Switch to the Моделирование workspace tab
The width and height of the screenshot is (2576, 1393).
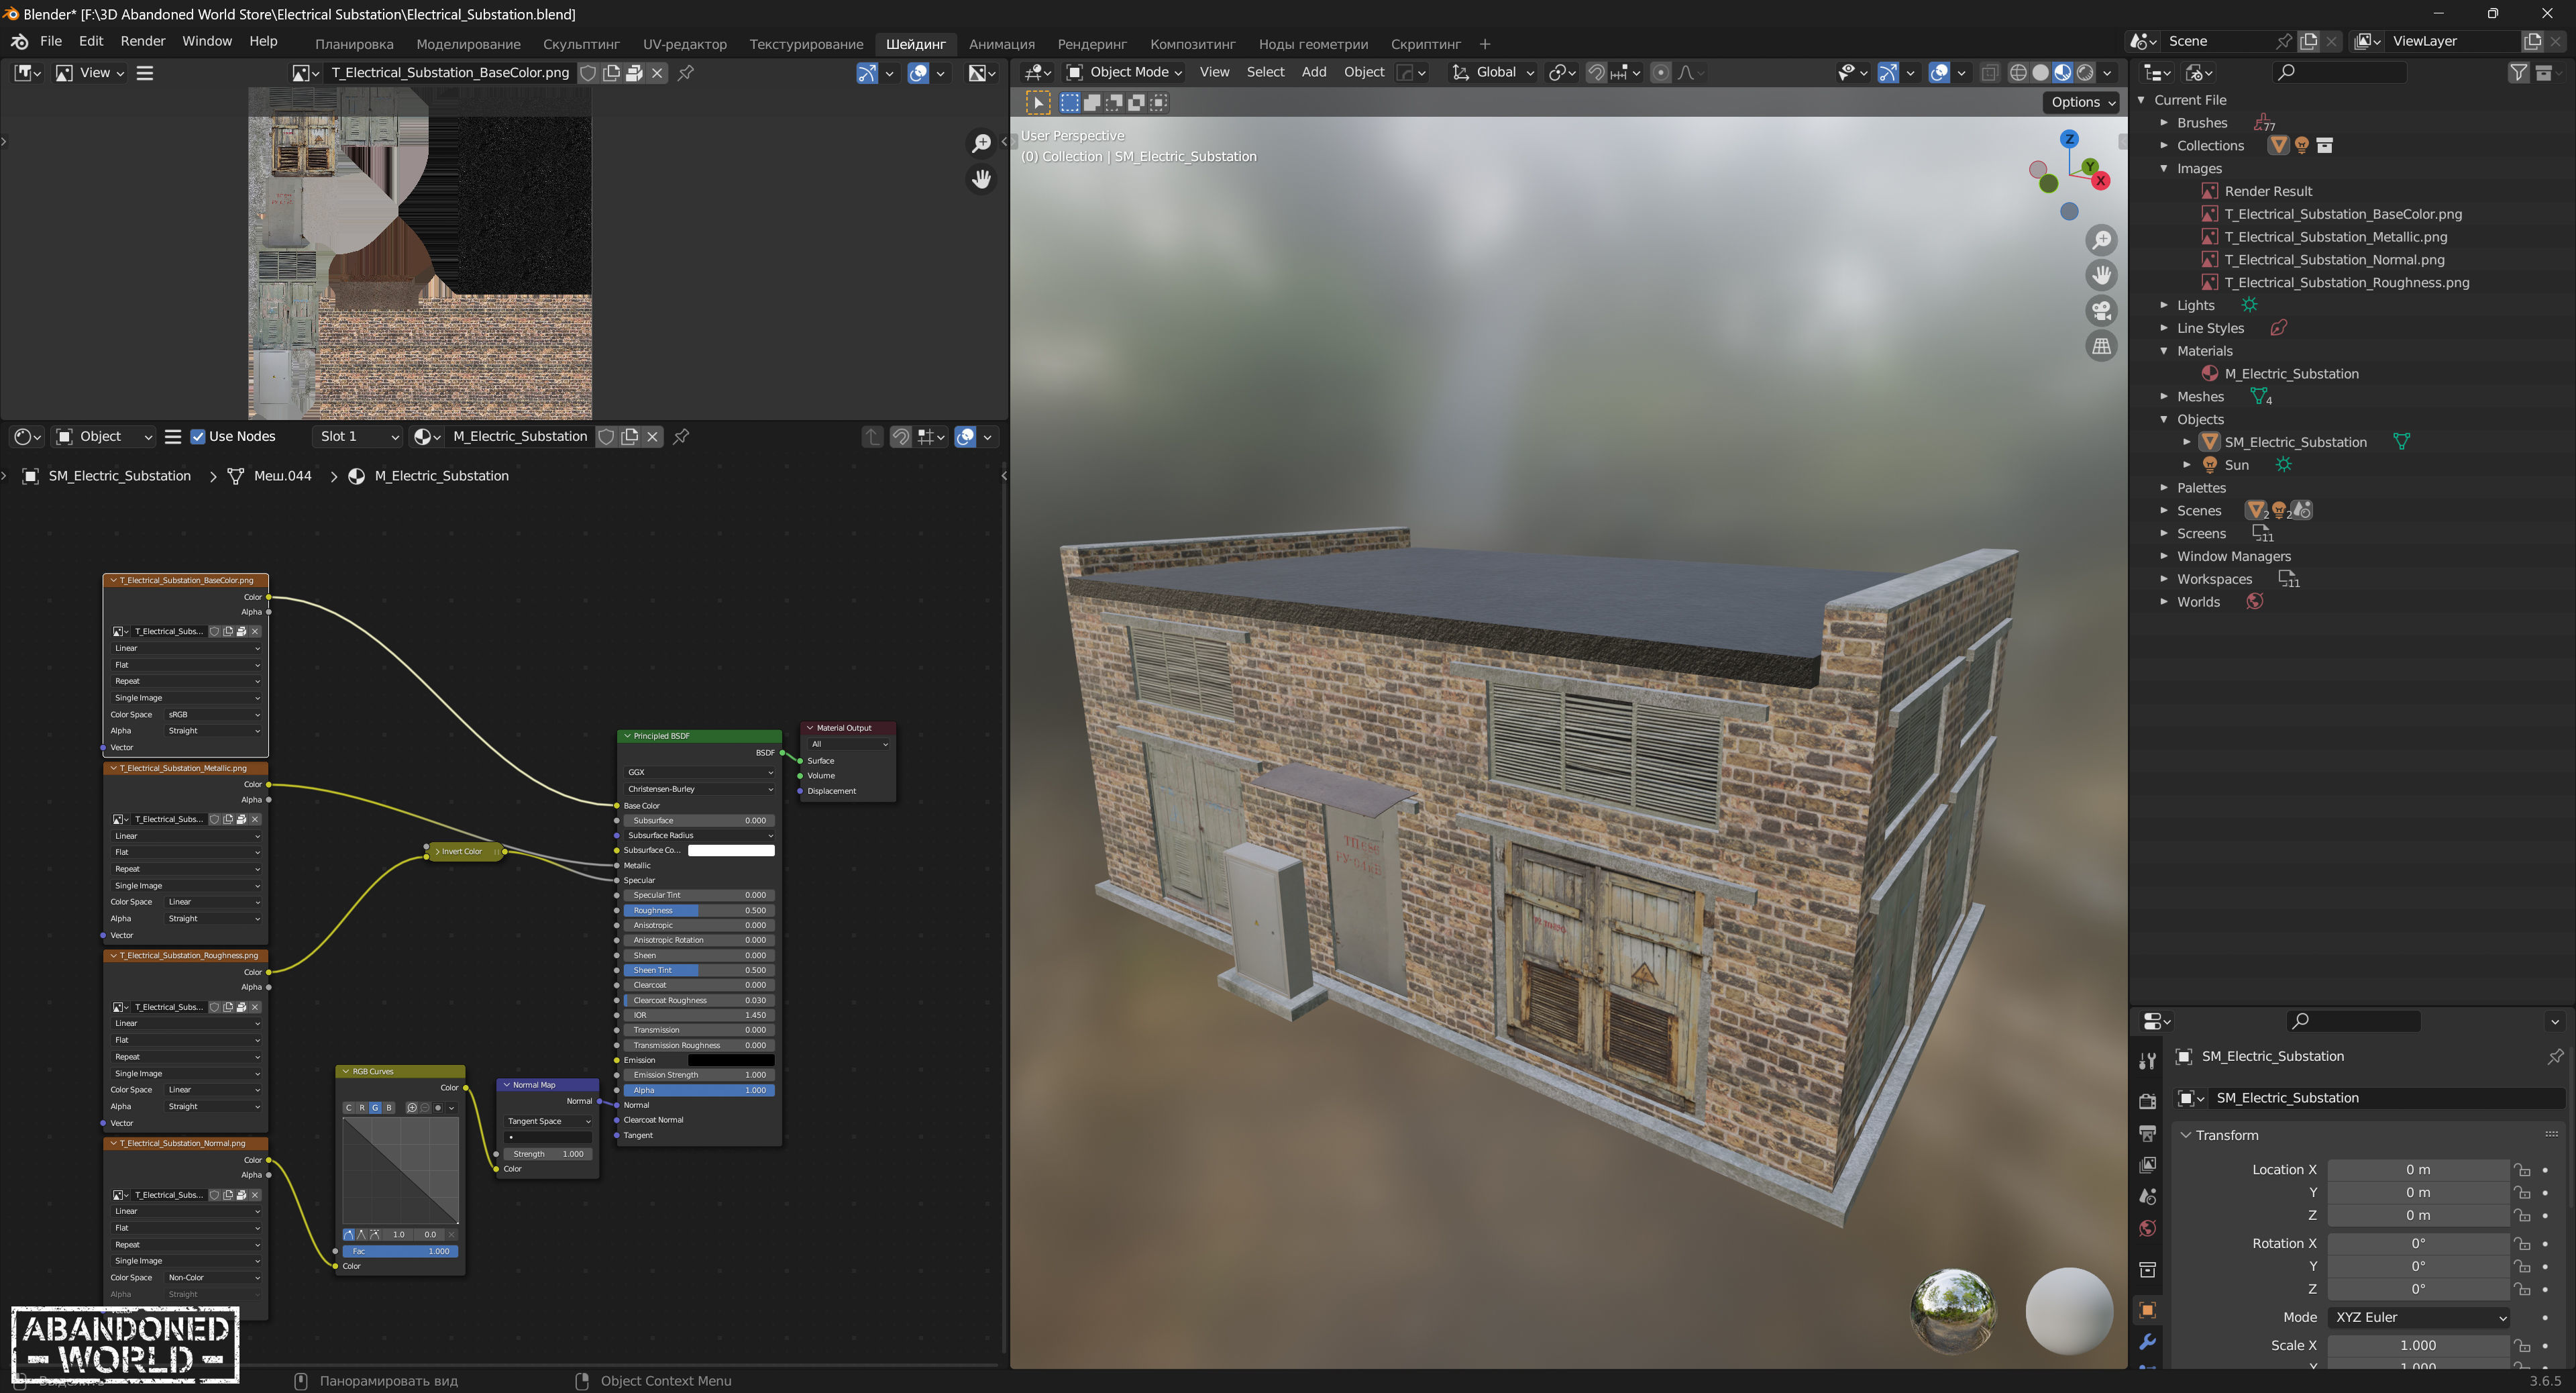468,44
